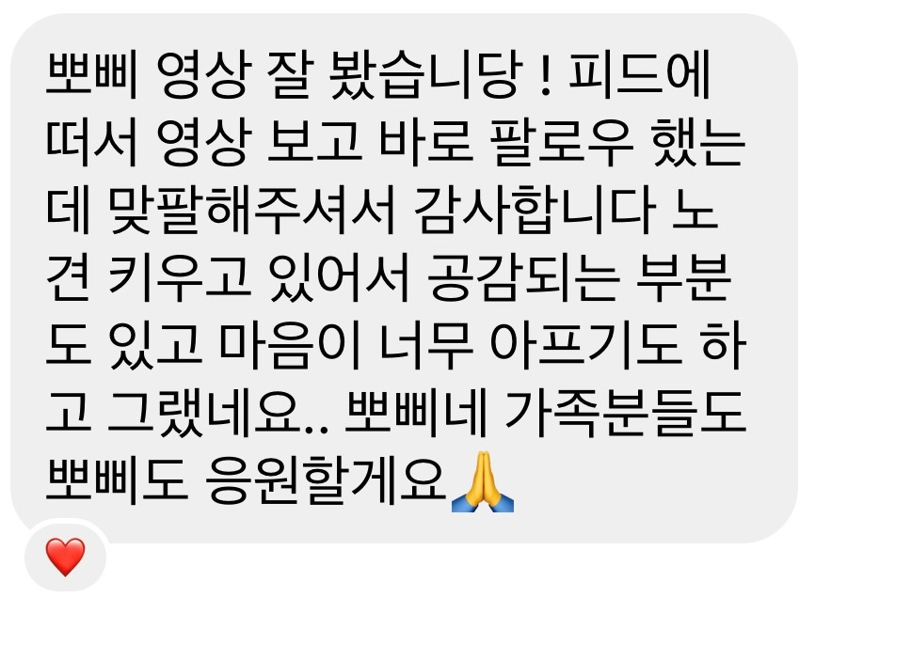Click the word 뽀삐도 in last line
Image resolution: width=911 pixels, height=660 pixels.
tap(116, 481)
